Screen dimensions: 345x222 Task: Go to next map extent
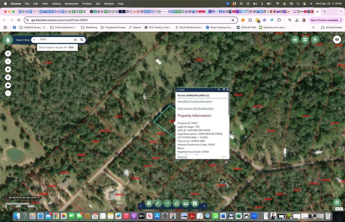pyautogui.click(x=8, y=93)
